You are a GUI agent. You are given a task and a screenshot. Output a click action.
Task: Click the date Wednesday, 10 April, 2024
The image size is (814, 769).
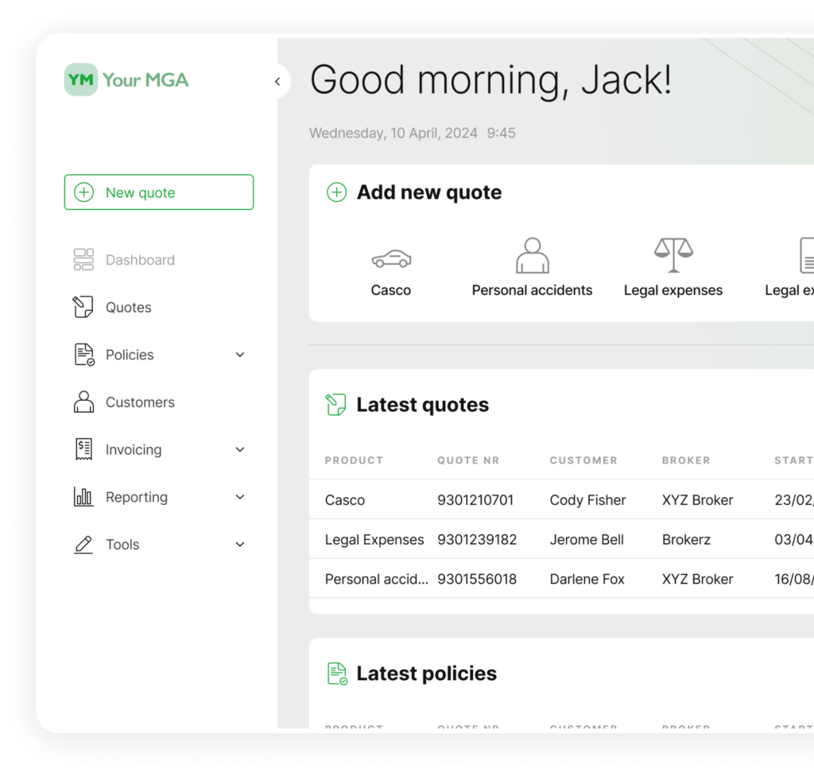[393, 134]
